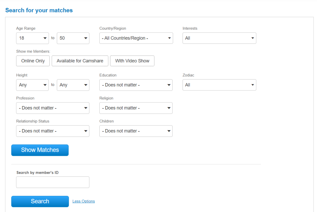The image size is (317, 212).
Task: Click the Show Matches button
Action: (40, 150)
